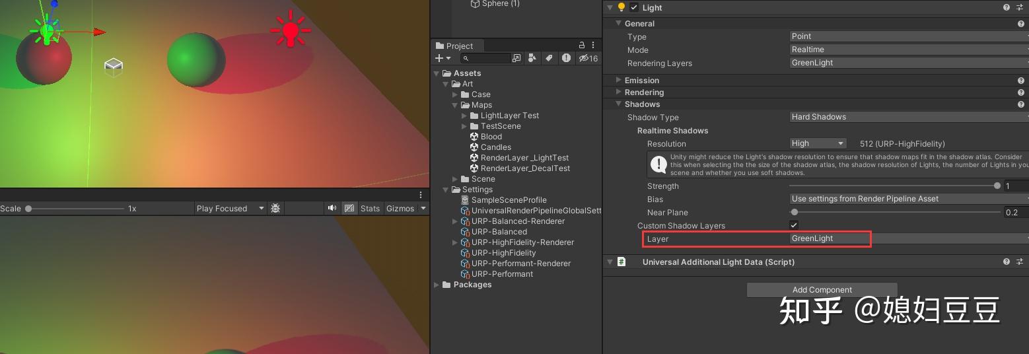The height and width of the screenshot is (354, 1029).
Task: Toggle hidden packages visibility showing 16
Action: (588, 58)
